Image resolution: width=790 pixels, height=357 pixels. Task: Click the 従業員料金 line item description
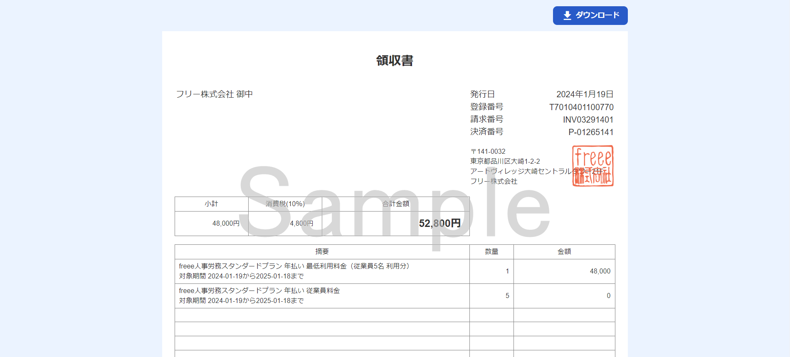tap(259, 295)
